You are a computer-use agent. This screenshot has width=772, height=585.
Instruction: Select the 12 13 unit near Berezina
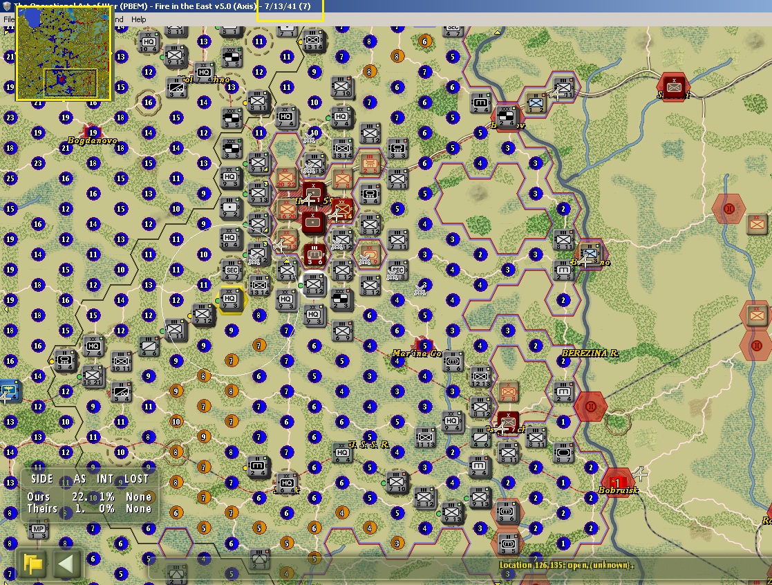pos(480,377)
